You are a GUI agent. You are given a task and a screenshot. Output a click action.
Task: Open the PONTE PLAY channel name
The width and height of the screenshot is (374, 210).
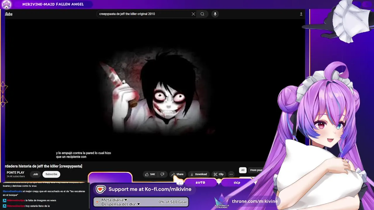pyautogui.click(x=15, y=173)
